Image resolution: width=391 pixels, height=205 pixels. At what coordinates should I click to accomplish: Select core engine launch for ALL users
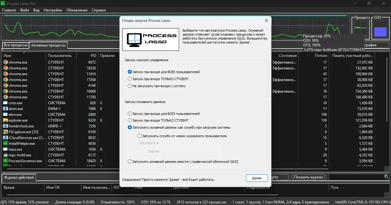tap(163, 114)
